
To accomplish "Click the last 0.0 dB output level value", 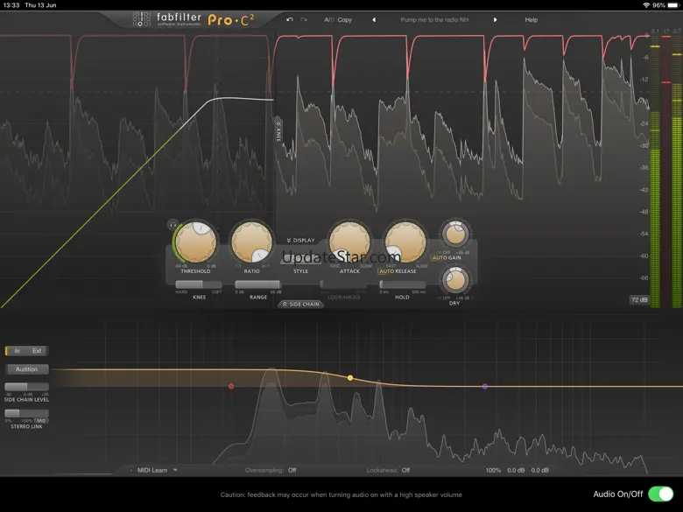I will tap(539, 470).
